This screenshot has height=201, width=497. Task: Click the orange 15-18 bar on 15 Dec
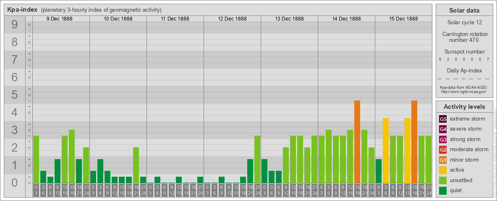[414, 142]
